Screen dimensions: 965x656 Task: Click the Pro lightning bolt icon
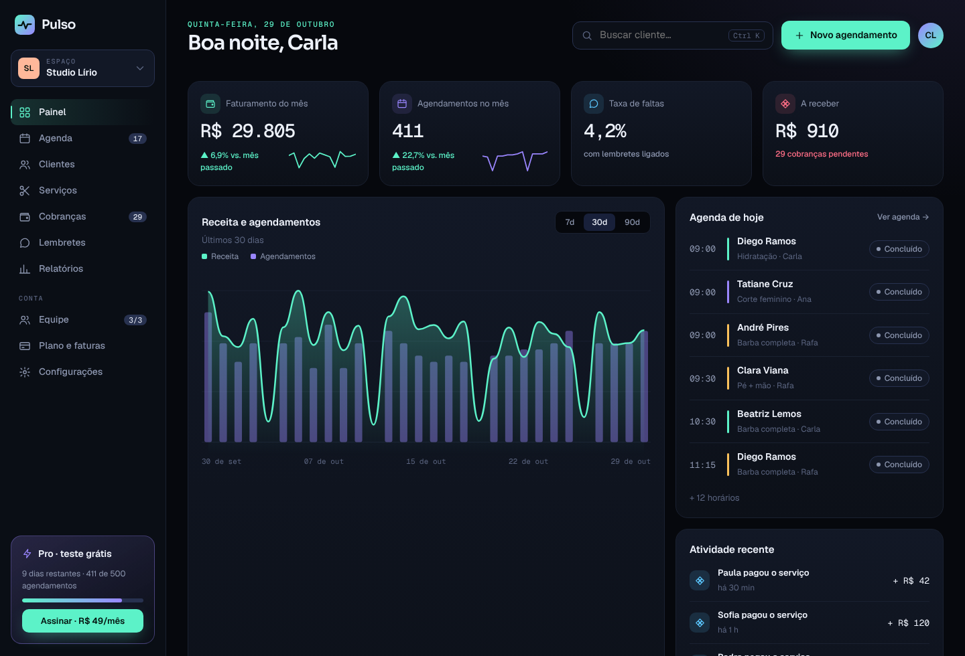27,554
